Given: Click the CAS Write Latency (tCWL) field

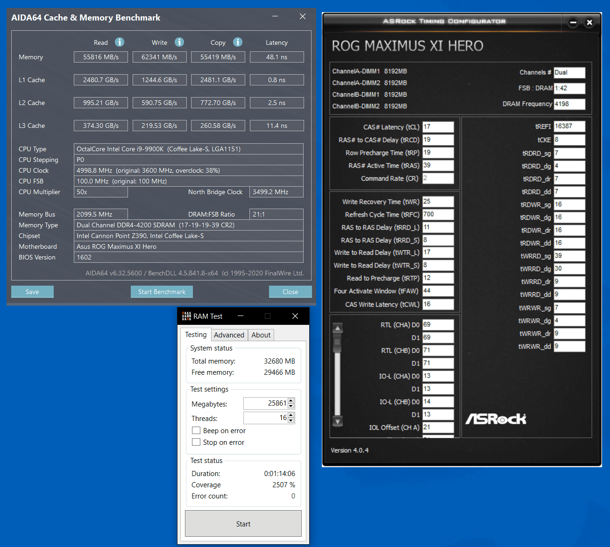Looking at the screenshot, I should click(438, 304).
